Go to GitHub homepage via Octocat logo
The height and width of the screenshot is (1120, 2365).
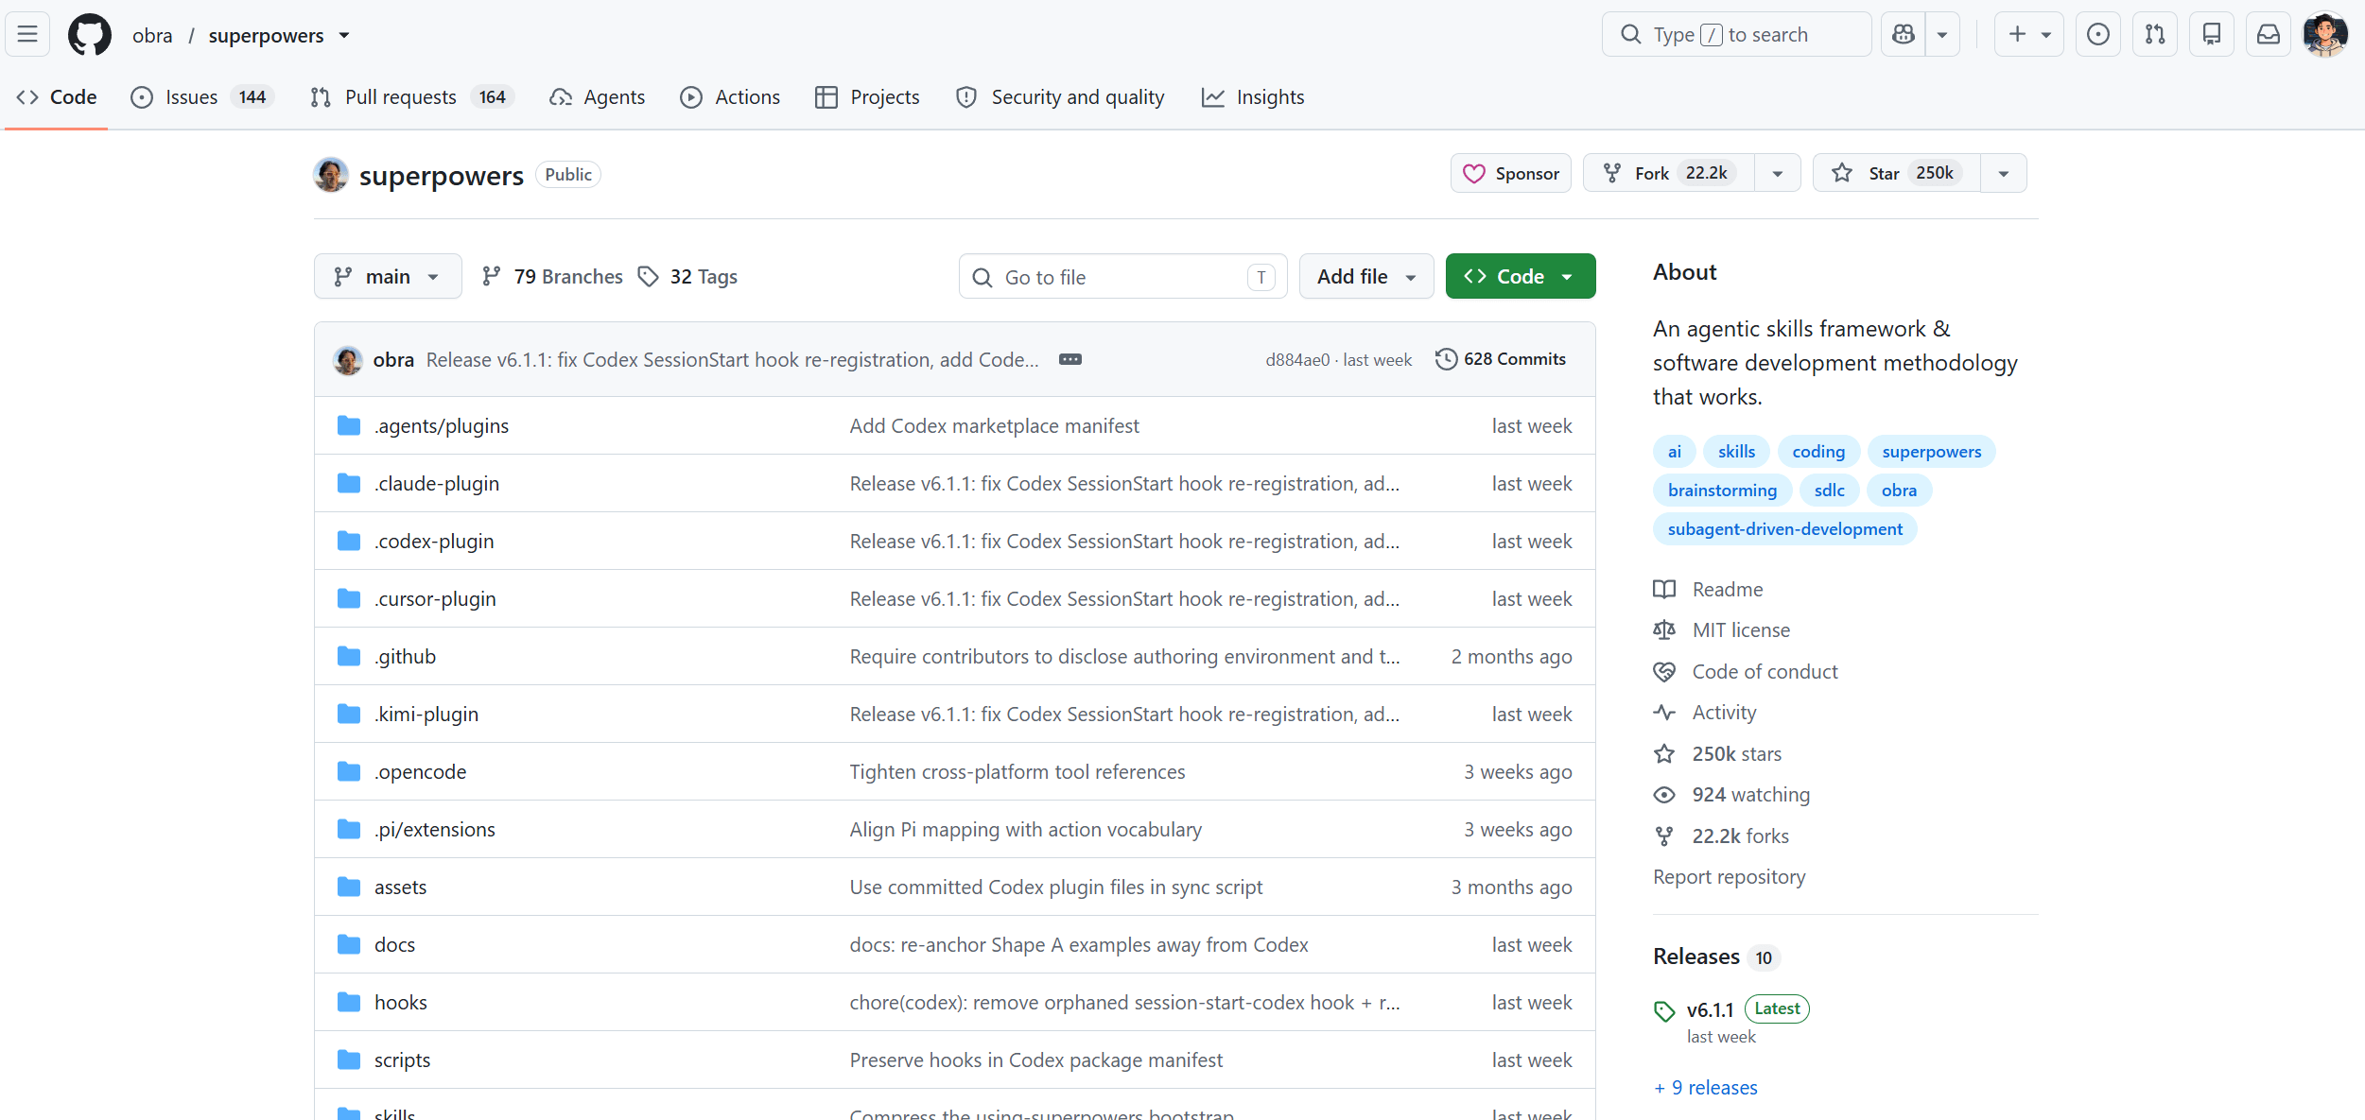[x=90, y=35]
